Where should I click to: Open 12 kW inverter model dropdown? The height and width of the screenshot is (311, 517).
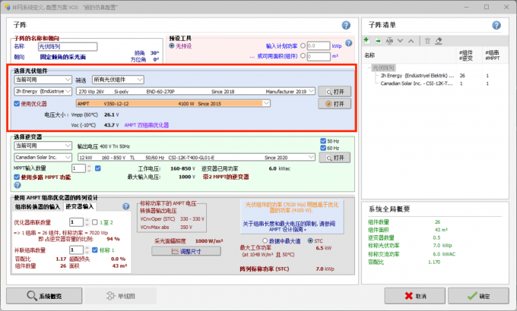click(x=196, y=158)
